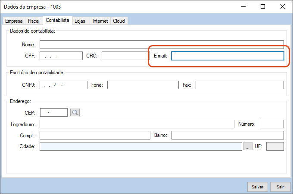Select the Lojas tab

(x=80, y=21)
